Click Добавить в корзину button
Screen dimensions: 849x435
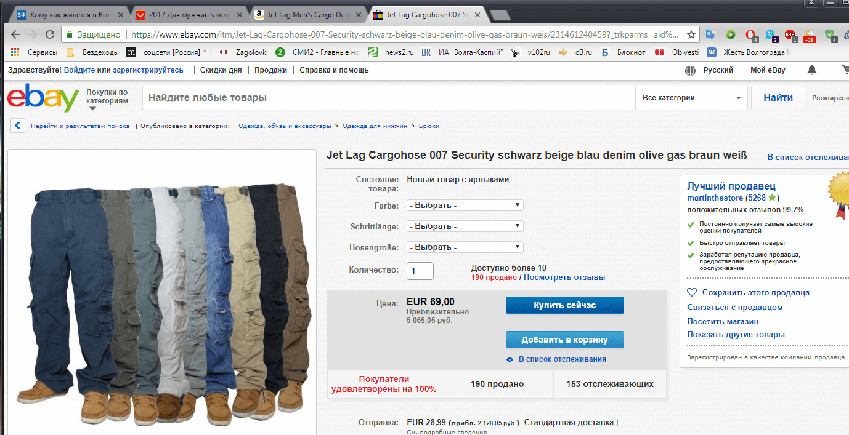pyautogui.click(x=565, y=340)
